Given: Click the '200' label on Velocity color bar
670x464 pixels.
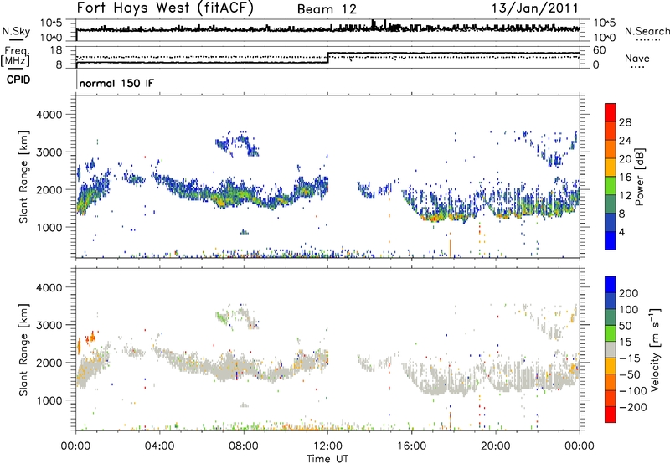Looking at the screenshot, I should pyautogui.click(x=629, y=293).
